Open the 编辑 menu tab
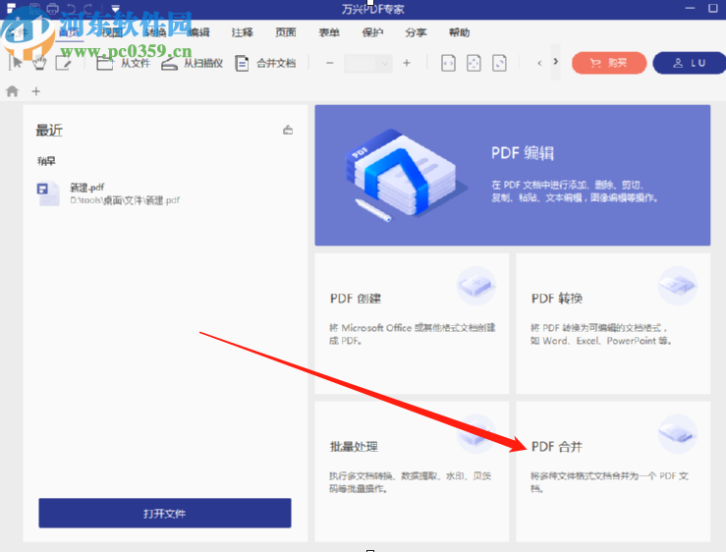726x552 pixels. tap(198, 32)
